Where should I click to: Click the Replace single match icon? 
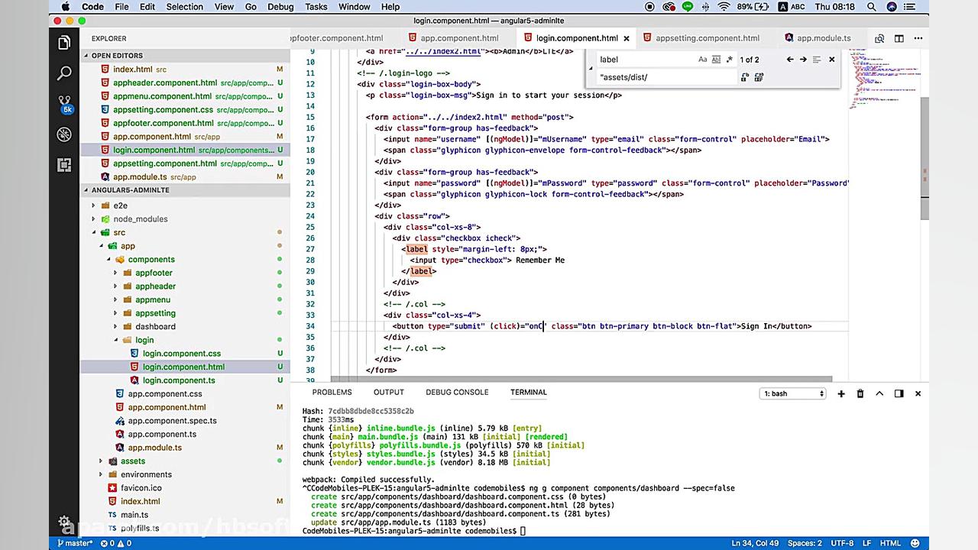click(x=744, y=77)
